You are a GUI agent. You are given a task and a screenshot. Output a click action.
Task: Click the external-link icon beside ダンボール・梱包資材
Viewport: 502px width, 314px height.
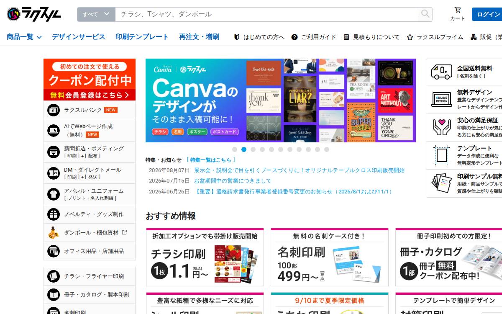(124, 232)
